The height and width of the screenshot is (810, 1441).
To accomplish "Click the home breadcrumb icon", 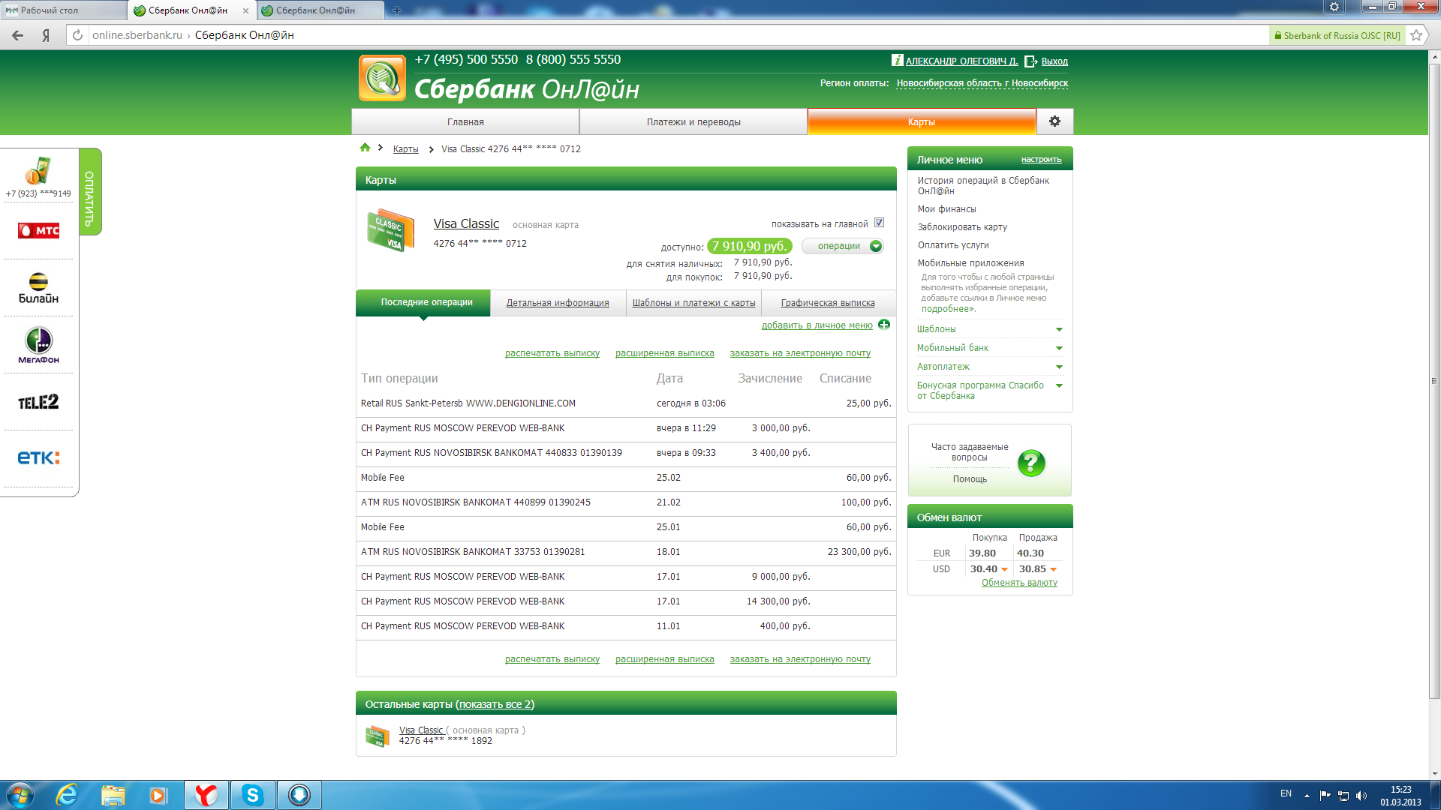I will tap(365, 148).
